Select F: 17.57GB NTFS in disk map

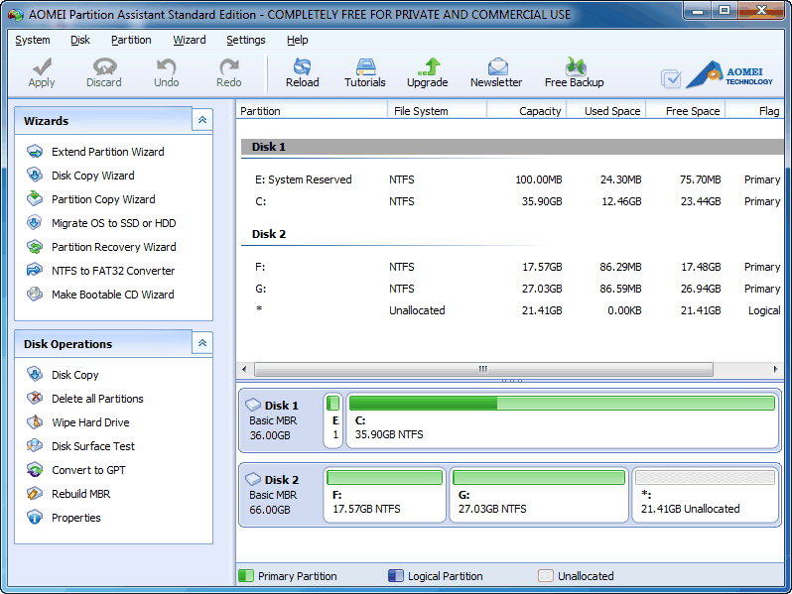tap(384, 495)
